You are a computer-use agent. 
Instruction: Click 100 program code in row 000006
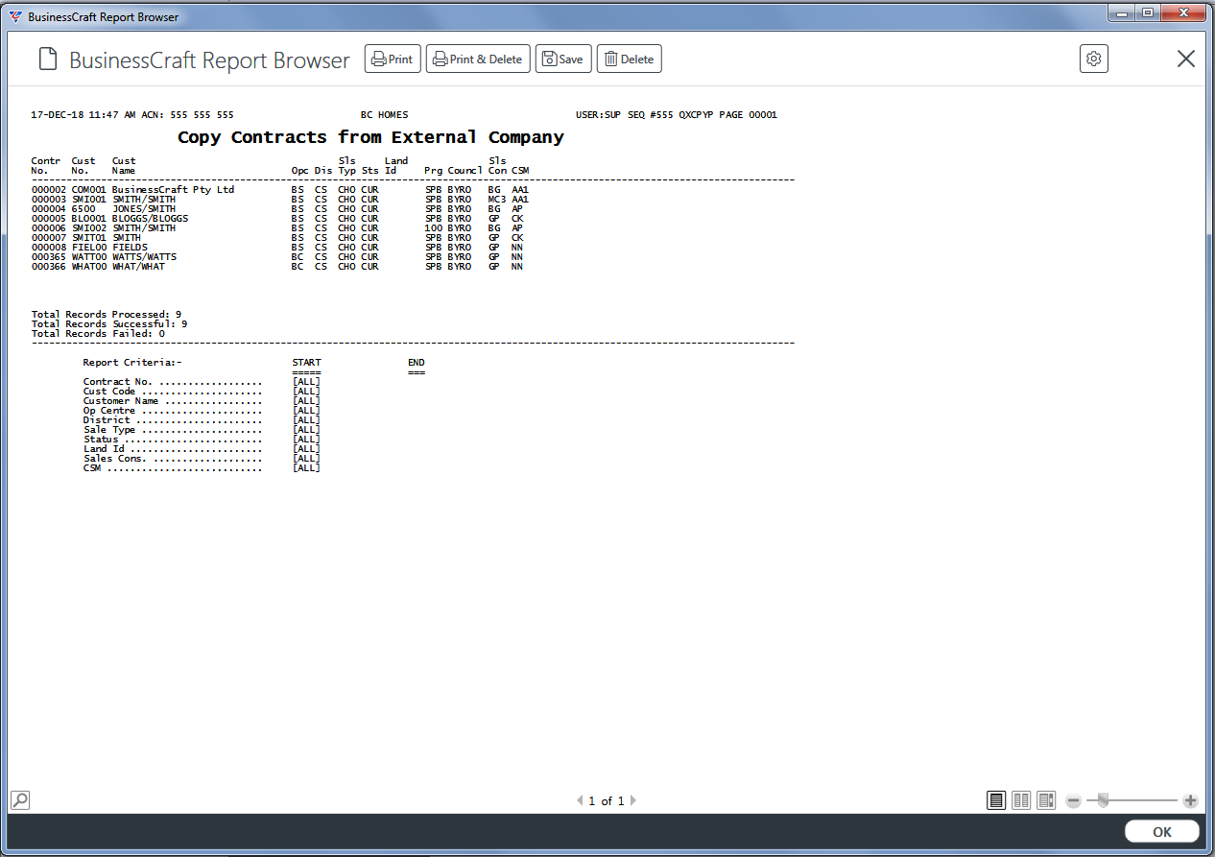(434, 228)
